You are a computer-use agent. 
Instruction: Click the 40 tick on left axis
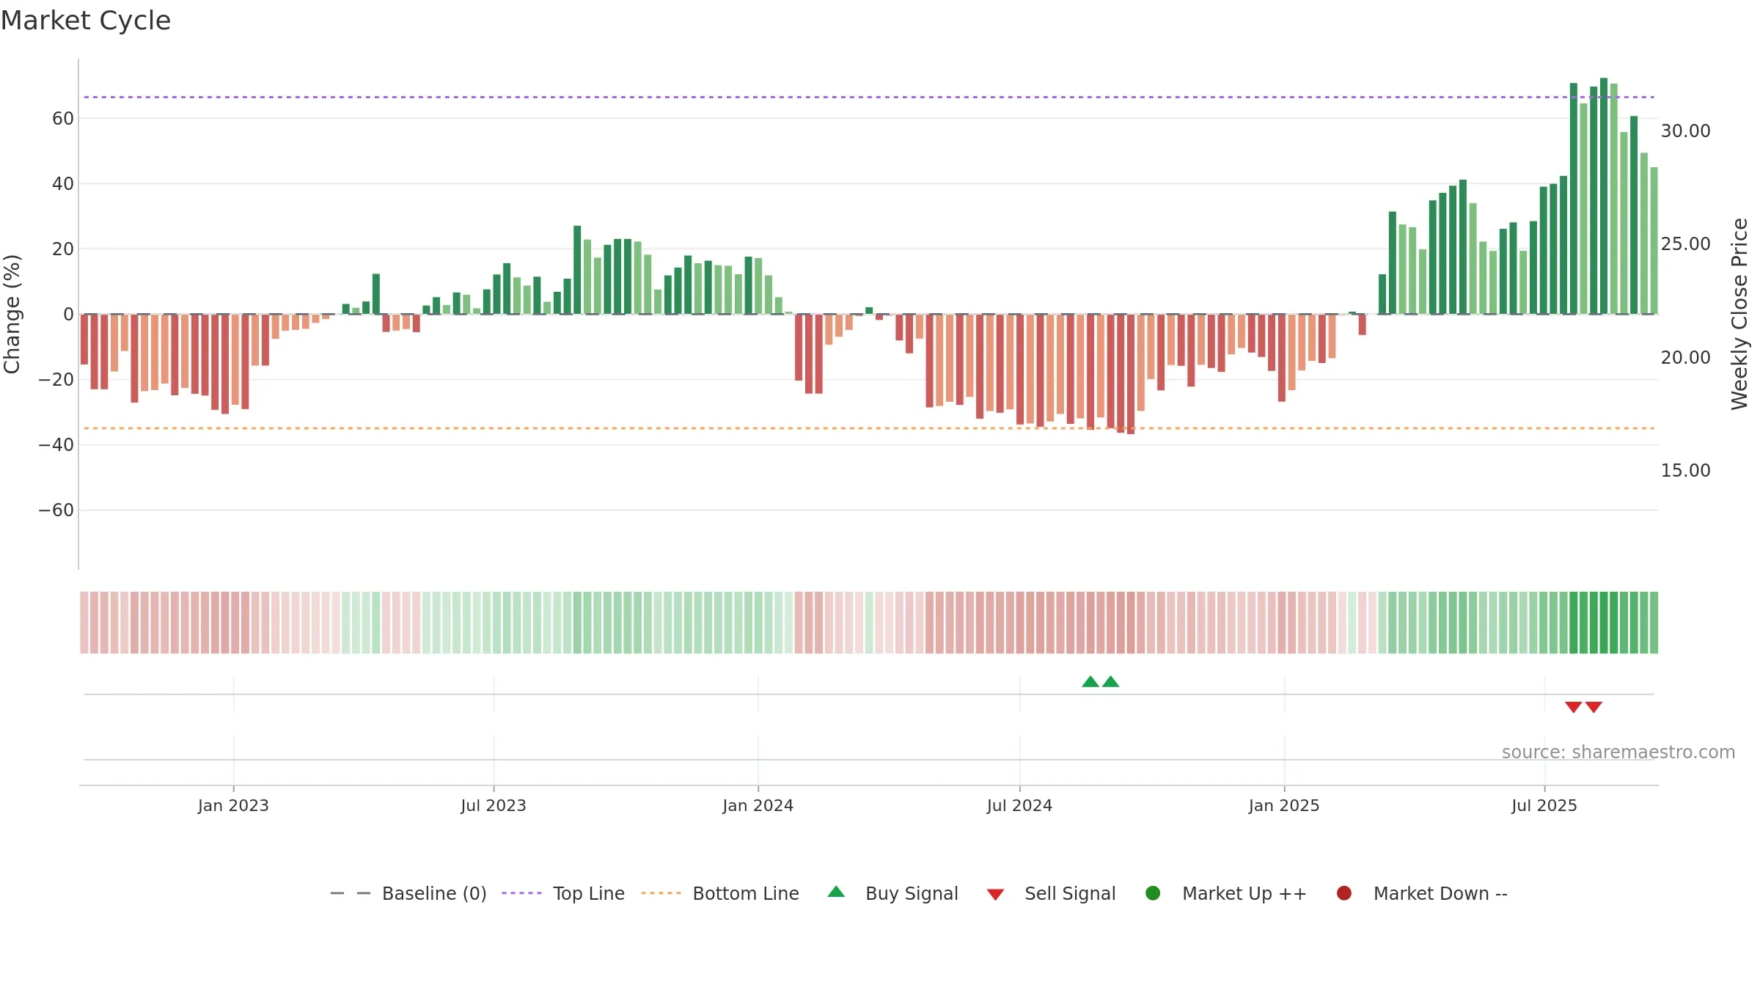[63, 184]
